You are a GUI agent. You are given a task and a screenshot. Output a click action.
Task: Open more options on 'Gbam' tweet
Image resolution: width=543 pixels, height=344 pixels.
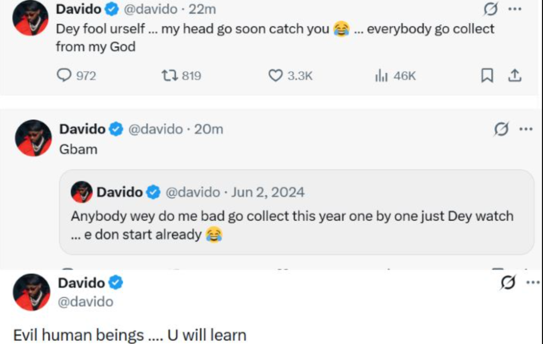[526, 129]
